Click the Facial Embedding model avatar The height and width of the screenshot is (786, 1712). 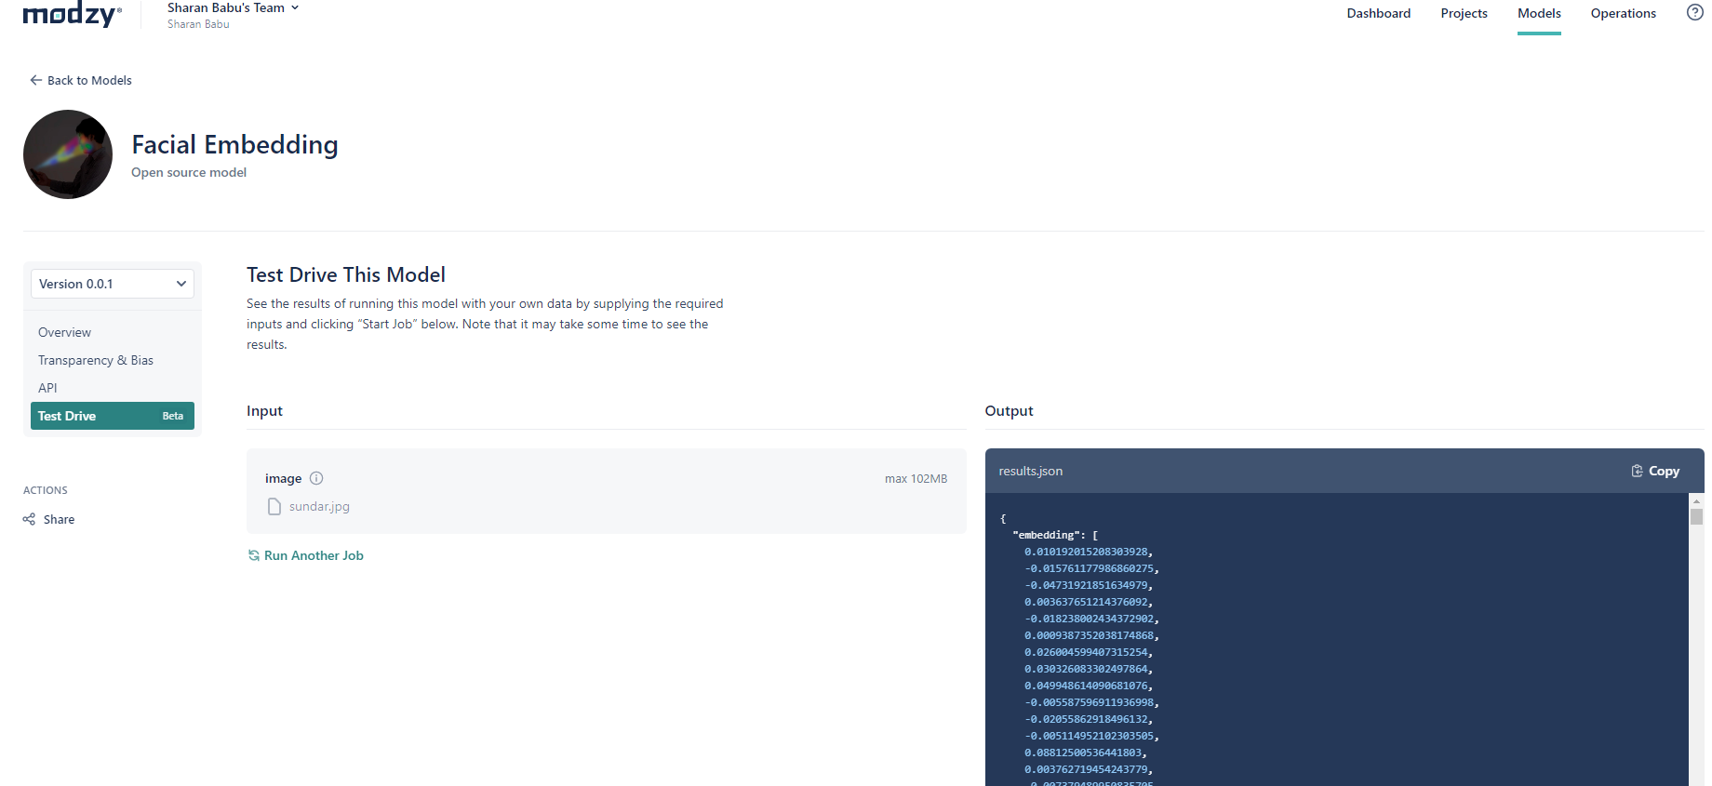[x=68, y=154]
